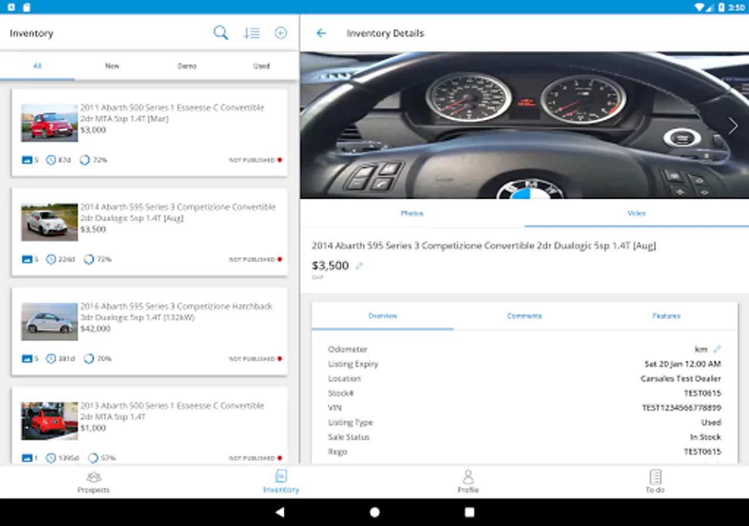Open the Comments details tab
The width and height of the screenshot is (749, 526).
point(524,316)
